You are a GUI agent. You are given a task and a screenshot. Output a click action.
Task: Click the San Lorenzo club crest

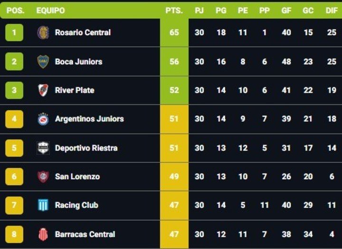[x=43, y=176]
